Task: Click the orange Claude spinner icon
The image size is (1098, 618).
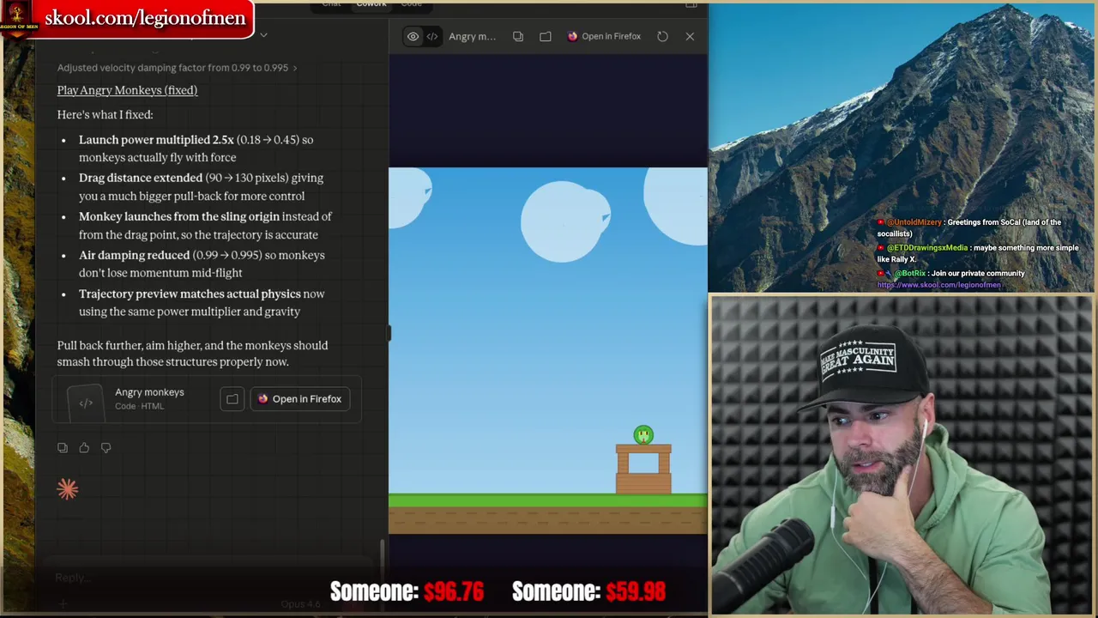Action: (68, 489)
